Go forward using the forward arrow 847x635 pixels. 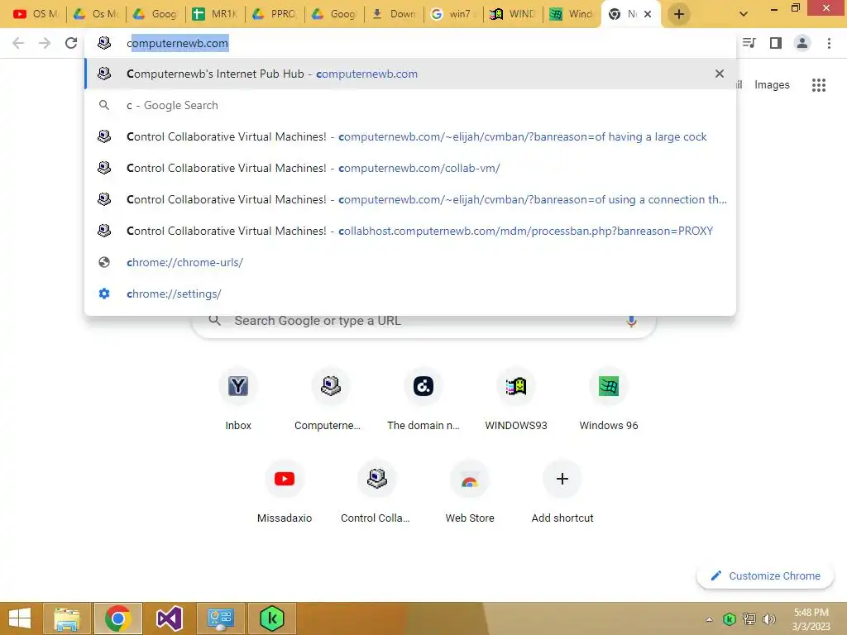[45, 43]
